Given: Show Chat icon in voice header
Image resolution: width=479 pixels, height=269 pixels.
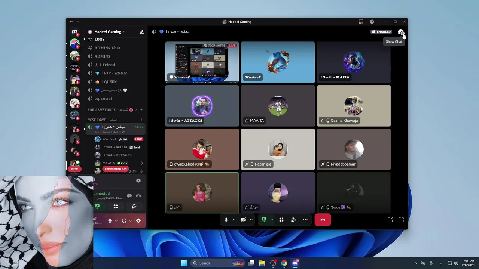Looking at the screenshot, I should pos(401,32).
